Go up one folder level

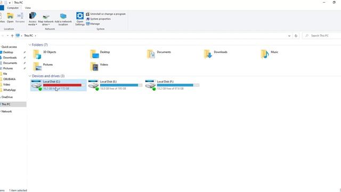pos(12,36)
